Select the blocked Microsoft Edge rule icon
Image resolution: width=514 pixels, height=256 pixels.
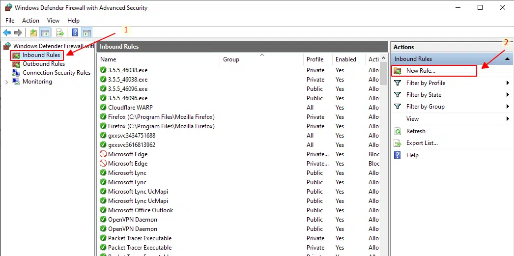[103, 154]
